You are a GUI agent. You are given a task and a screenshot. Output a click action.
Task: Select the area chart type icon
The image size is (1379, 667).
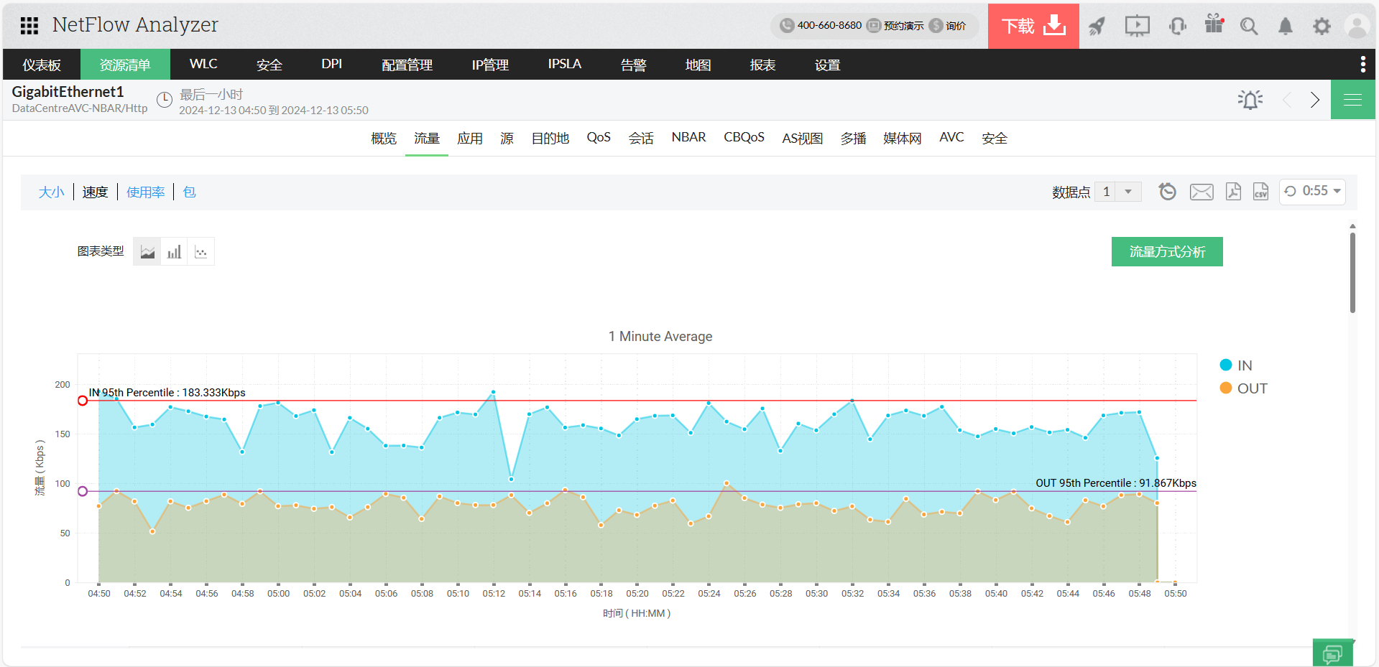pos(147,252)
